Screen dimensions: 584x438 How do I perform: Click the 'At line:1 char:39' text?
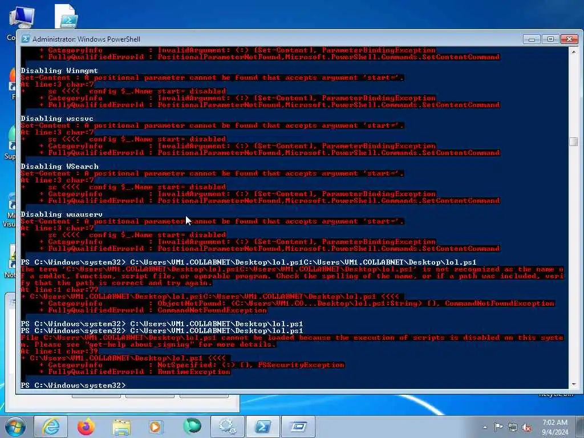coord(59,351)
